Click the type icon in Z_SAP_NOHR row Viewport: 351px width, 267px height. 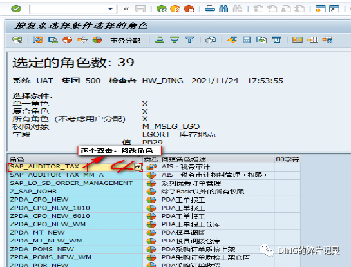pos(151,192)
